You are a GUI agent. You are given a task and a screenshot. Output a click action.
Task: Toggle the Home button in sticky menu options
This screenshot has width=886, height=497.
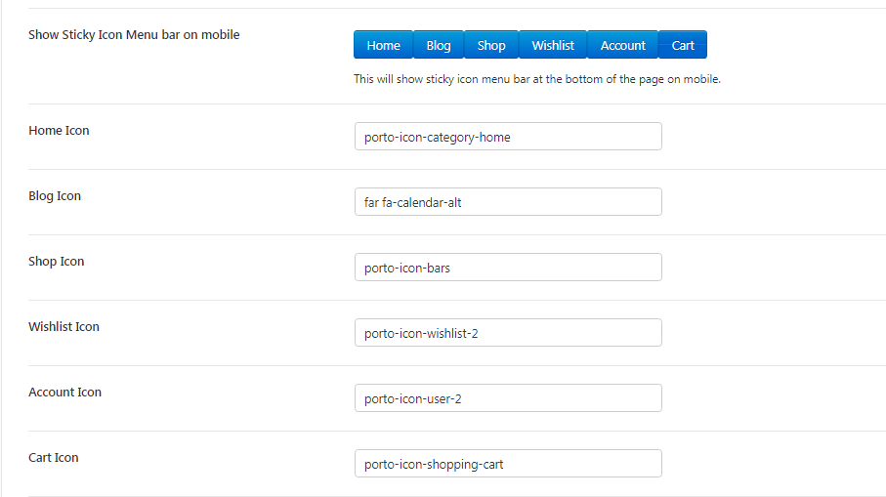(383, 45)
